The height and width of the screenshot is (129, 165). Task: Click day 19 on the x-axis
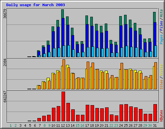click(97, 125)
